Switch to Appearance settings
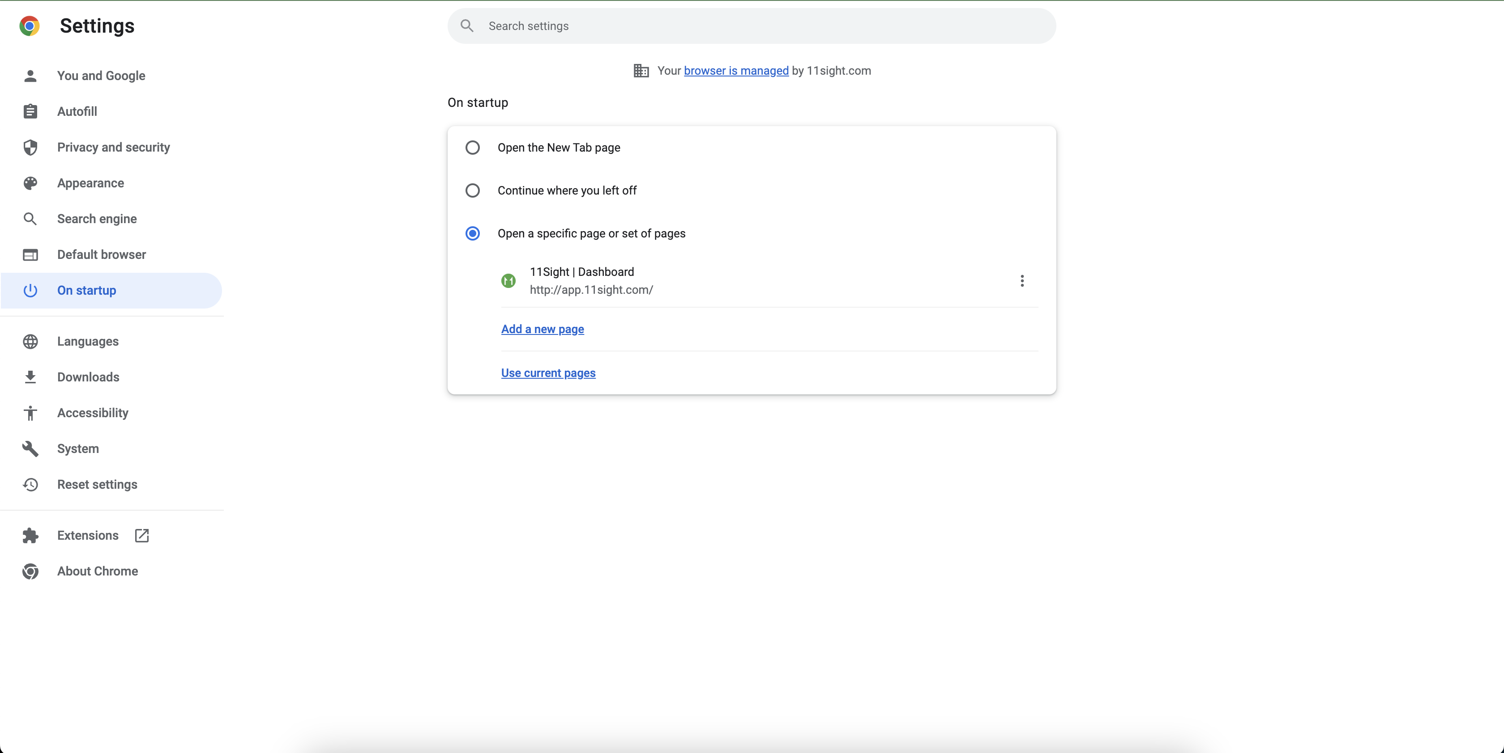 [x=111, y=183]
